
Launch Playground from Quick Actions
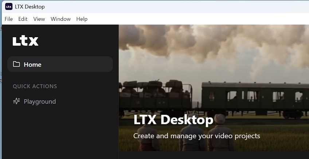[40, 101]
